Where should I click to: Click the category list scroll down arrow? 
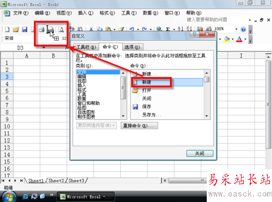coord(123,116)
